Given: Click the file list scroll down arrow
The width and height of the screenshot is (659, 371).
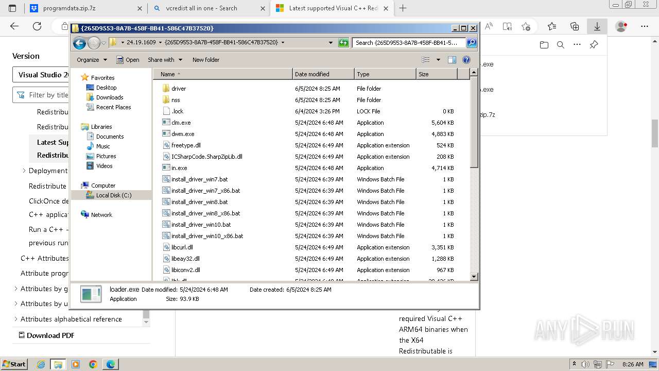Looking at the screenshot, I should (474, 277).
